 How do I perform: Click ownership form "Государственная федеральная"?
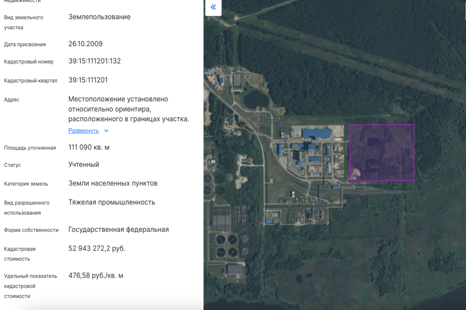pyautogui.click(x=118, y=229)
